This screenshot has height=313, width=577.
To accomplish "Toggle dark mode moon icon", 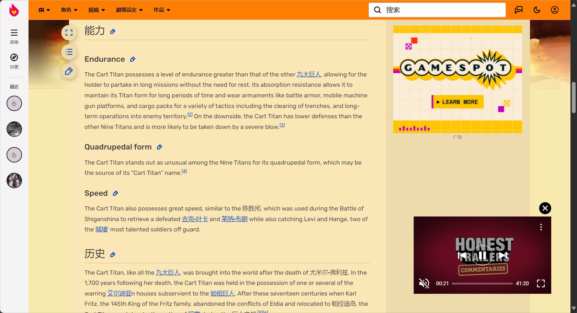I will coord(536,10).
